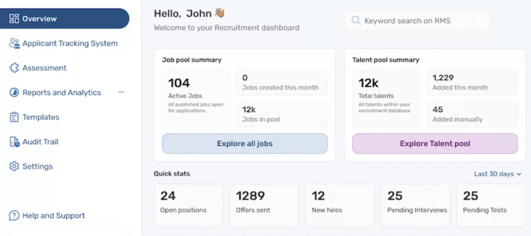Expand the Reports and Analytics ellipsis menu
531x236 pixels.
point(121,92)
